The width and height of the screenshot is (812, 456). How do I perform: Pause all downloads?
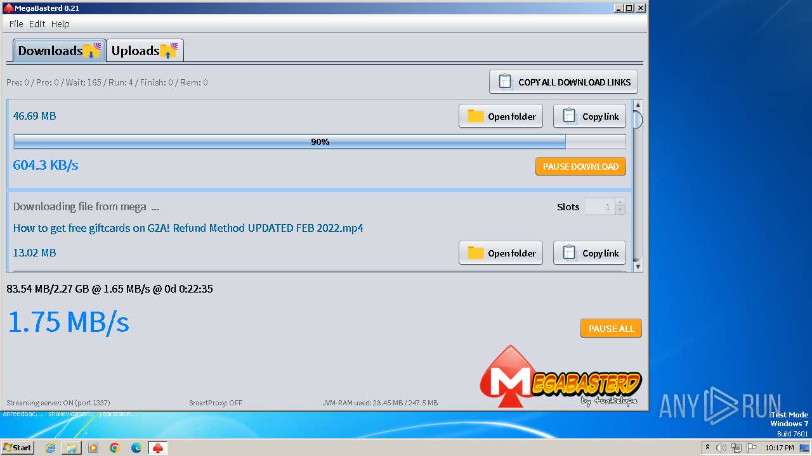[611, 329]
